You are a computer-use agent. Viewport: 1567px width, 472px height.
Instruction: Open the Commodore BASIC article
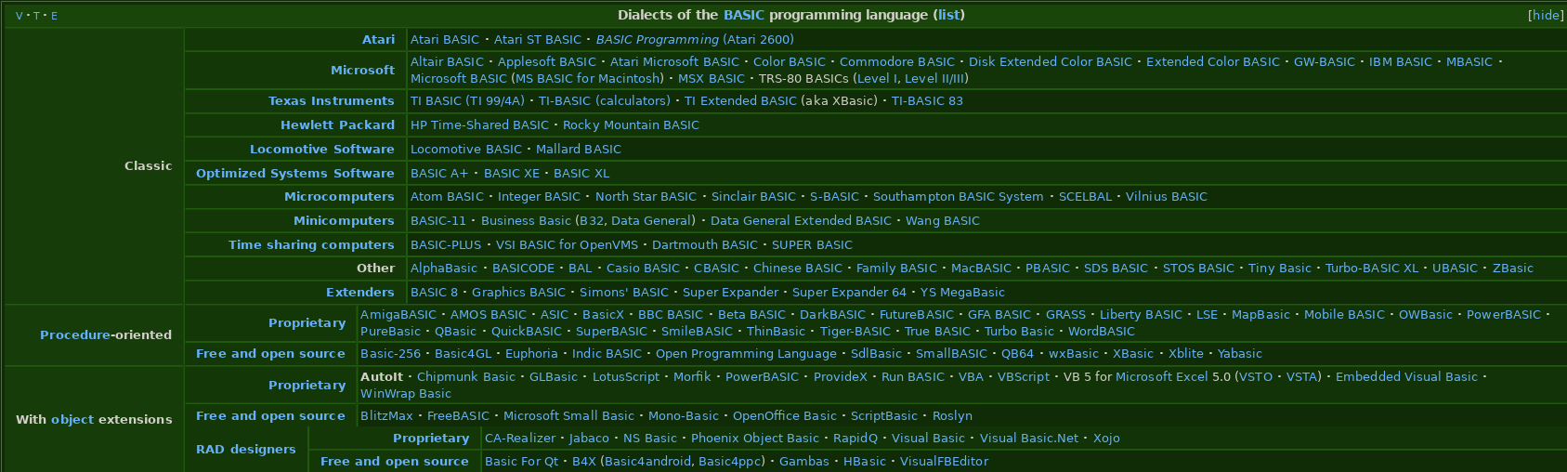(x=897, y=61)
